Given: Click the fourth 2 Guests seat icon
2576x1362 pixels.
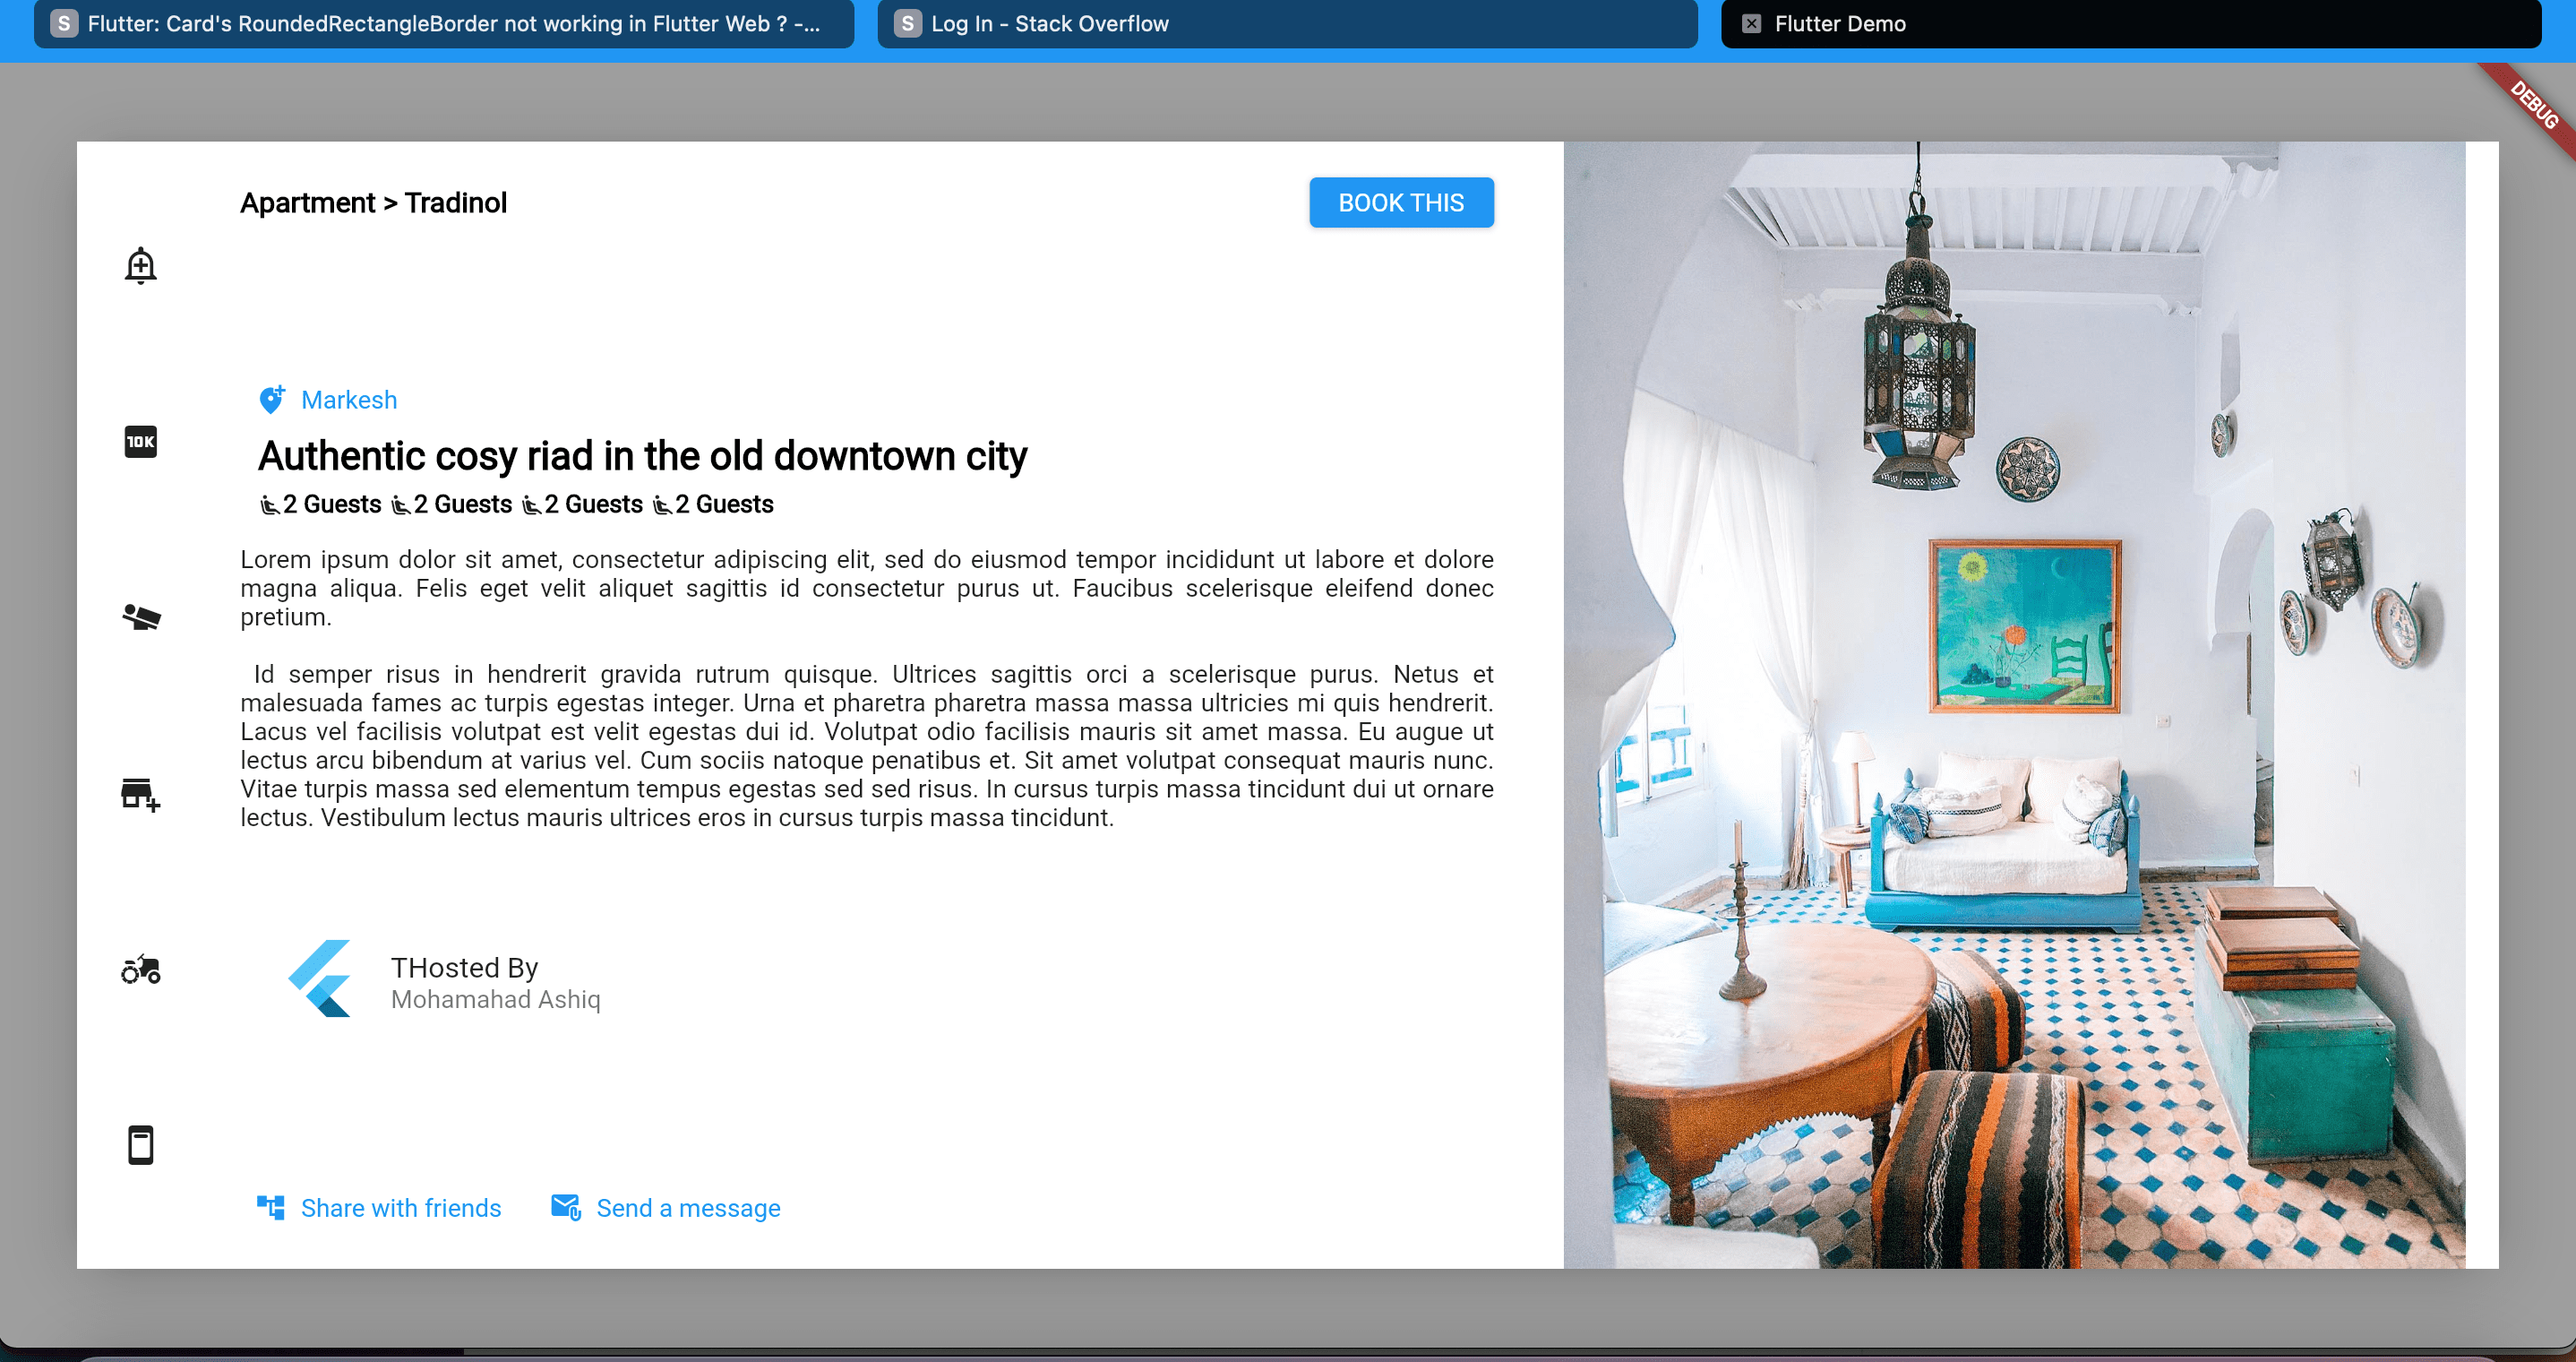Looking at the screenshot, I should 662,505.
